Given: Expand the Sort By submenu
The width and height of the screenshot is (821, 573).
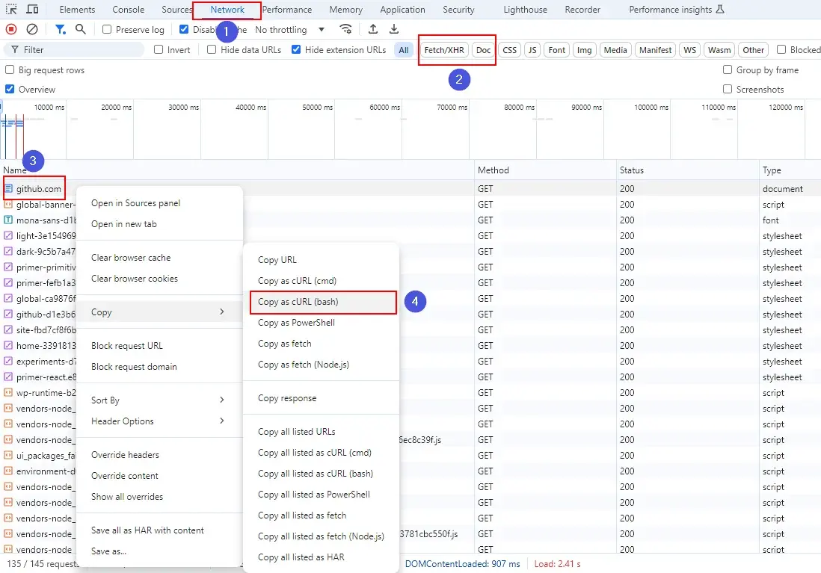Looking at the screenshot, I should point(158,400).
